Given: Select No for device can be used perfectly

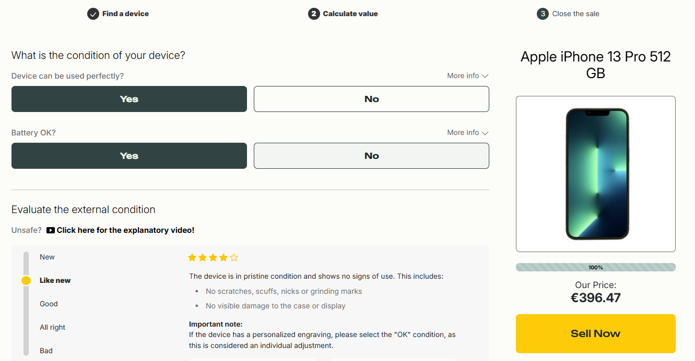Looking at the screenshot, I should pyautogui.click(x=371, y=99).
